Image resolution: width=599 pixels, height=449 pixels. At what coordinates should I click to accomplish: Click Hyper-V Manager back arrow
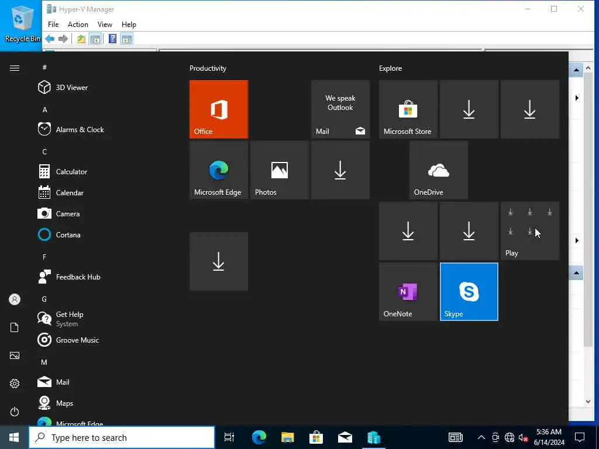[50, 39]
